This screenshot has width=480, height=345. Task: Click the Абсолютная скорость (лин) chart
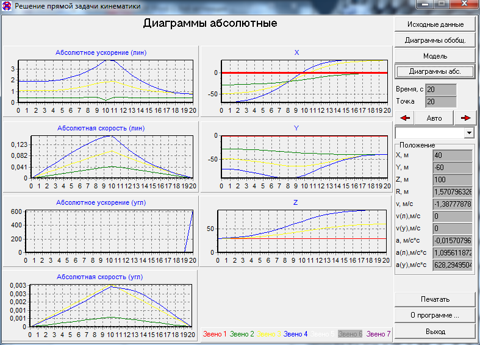[101, 157]
